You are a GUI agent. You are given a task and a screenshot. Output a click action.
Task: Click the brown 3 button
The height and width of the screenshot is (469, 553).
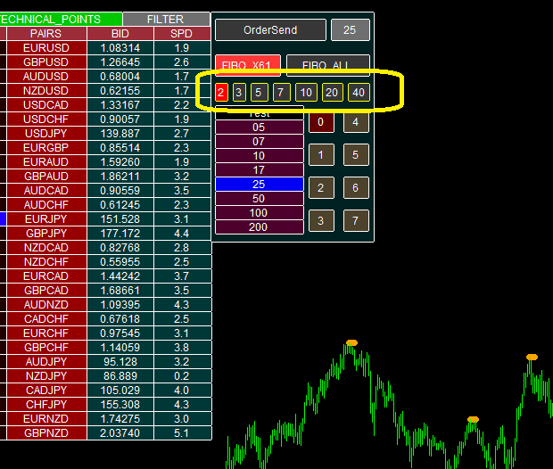[x=321, y=221]
